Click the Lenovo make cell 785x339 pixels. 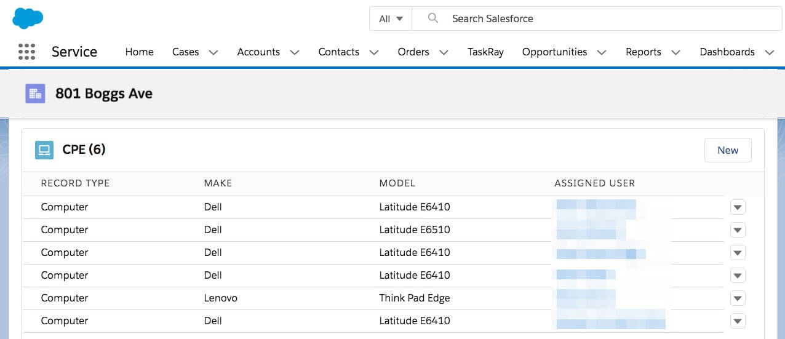220,298
